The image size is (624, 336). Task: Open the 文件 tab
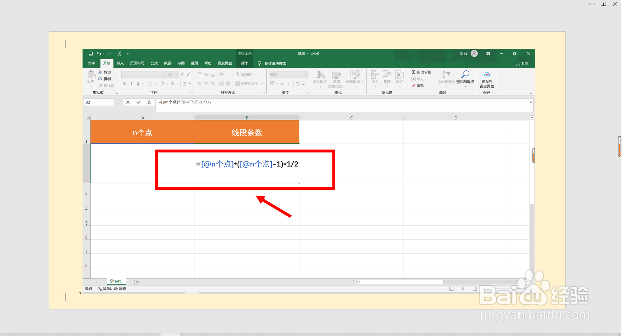pos(91,63)
